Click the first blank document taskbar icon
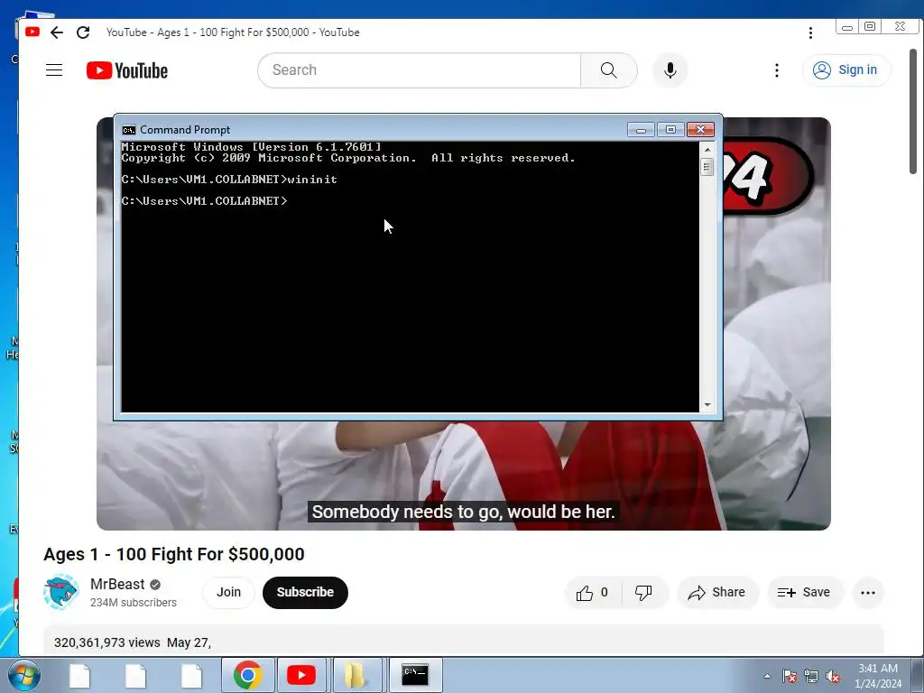Screen dimensions: 924x693 tap(79, 676)
